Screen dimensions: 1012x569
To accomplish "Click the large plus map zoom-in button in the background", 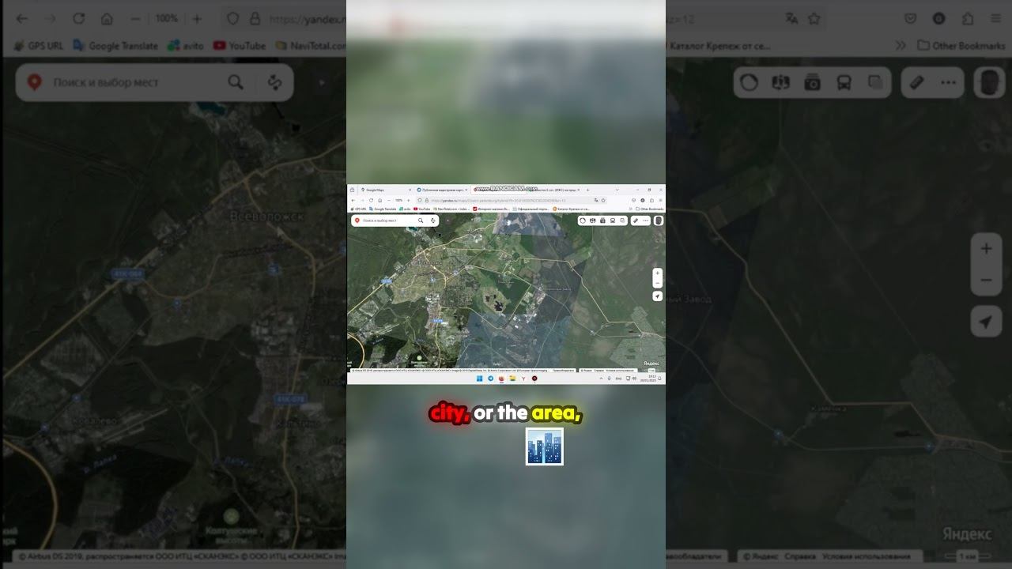I will (986, 249).
